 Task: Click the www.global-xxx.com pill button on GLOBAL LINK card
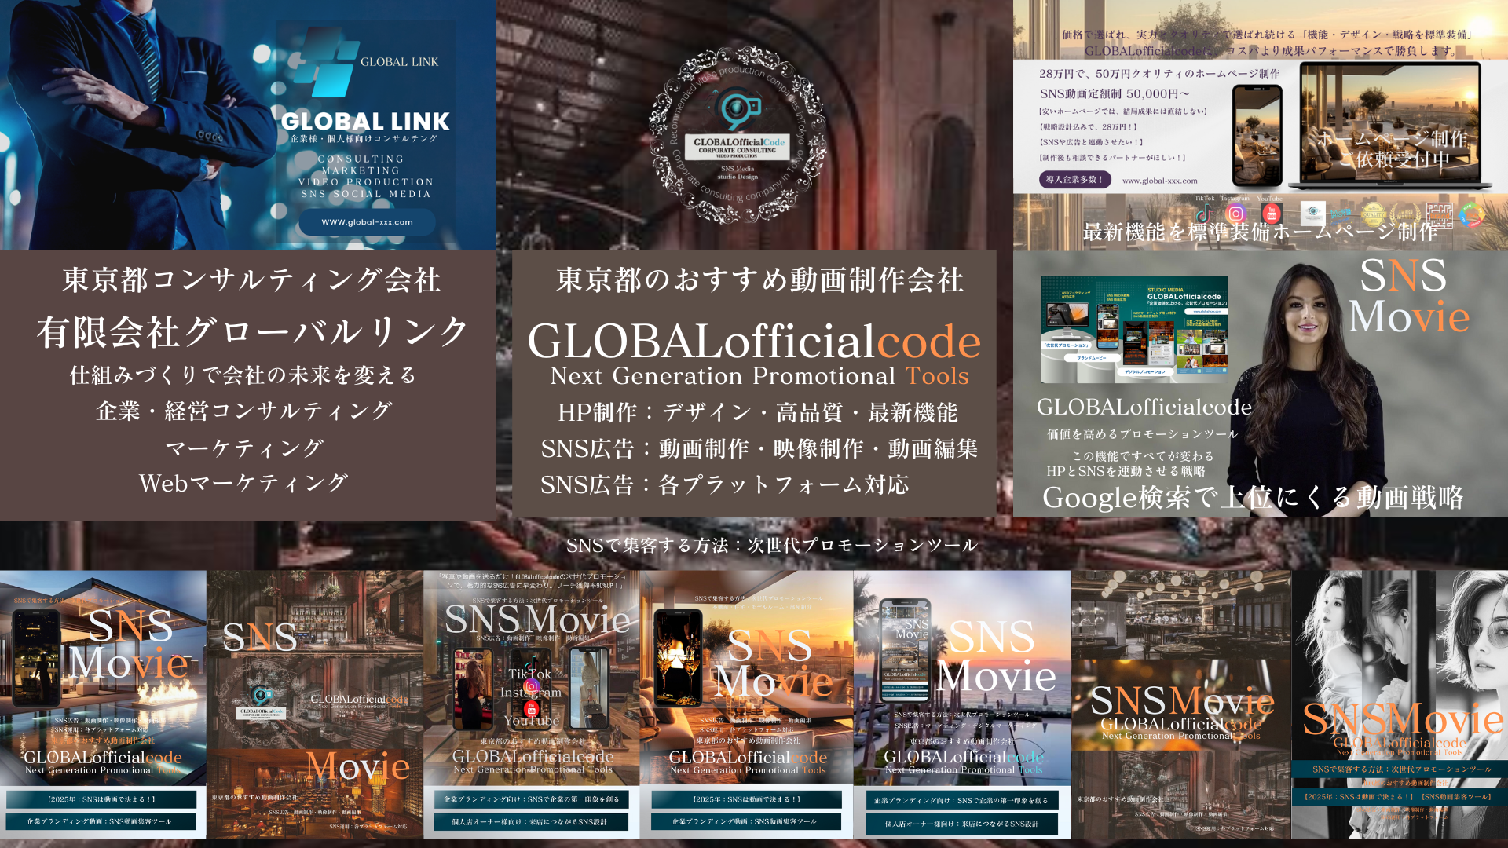click(367, 222)
